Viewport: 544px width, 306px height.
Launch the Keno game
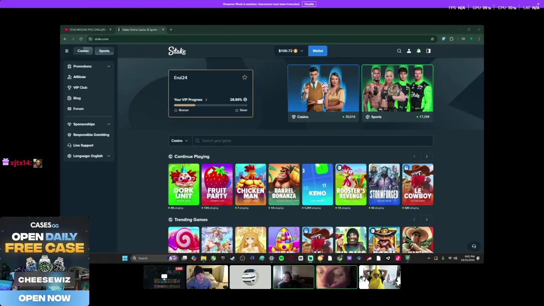(317, 184)
